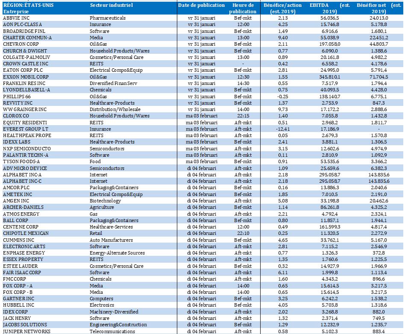Select the 'Biotechnology' sector cell for Amgen

click(x=105, y=201)
